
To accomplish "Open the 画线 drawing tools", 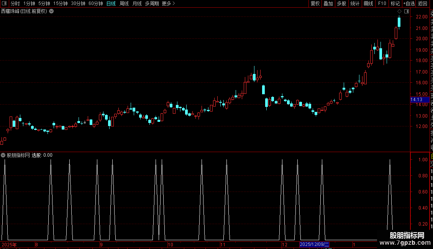I will click(x=368, y=3).
